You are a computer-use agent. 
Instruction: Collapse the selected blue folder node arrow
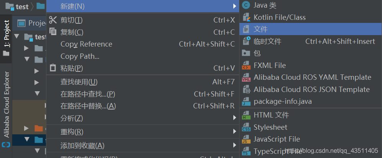tap(27, 139)
